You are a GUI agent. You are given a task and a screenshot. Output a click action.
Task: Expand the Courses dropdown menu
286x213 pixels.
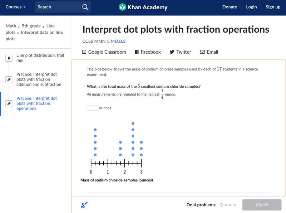coord(16,7)
